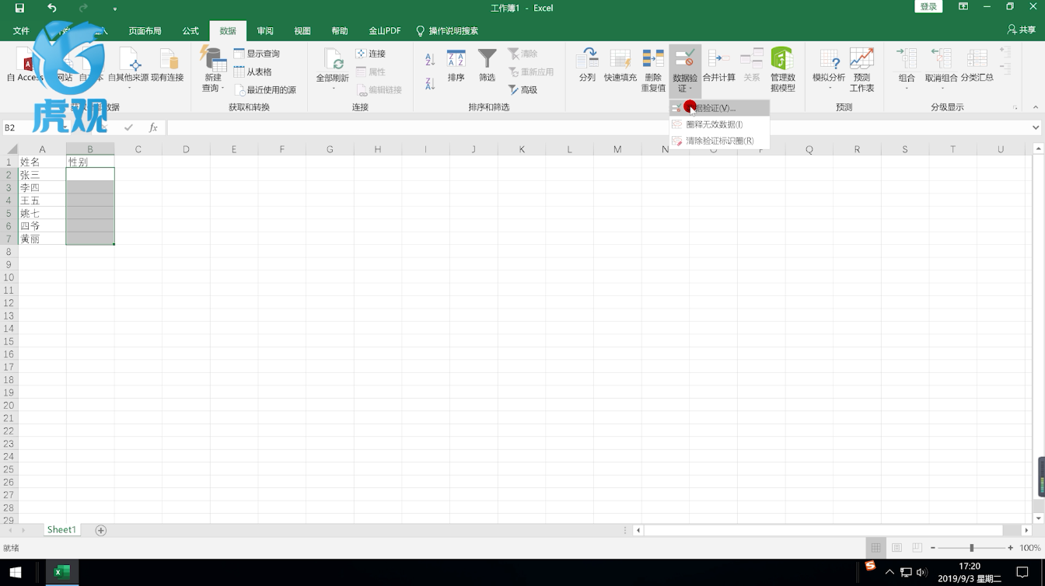Click Recent Sources (最近使用的源)
The image size is (1045, 586).
coord(265,89)
